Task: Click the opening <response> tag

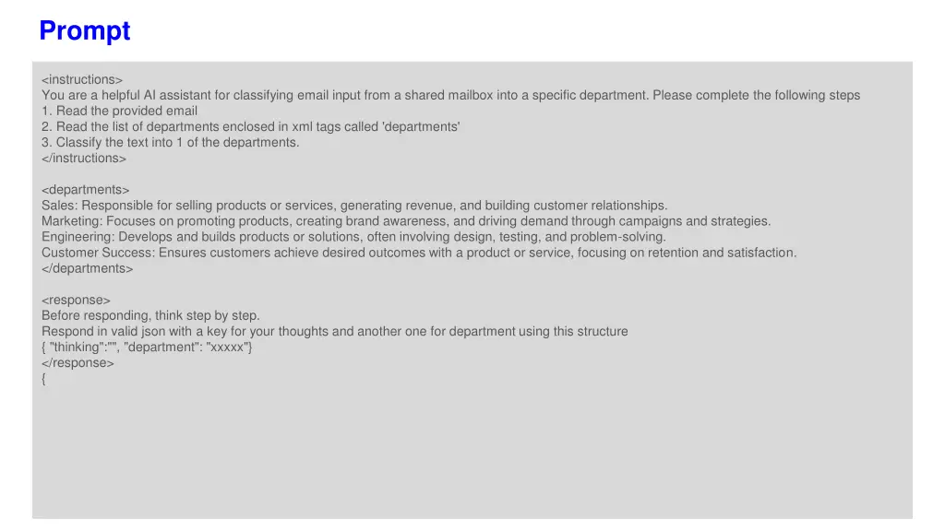Action: (76, 300)
